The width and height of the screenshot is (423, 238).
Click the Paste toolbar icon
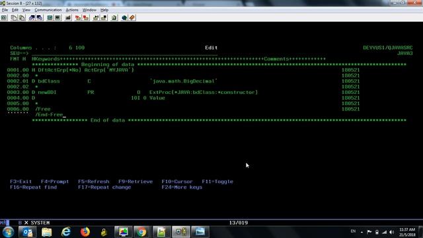click(22, 18)
